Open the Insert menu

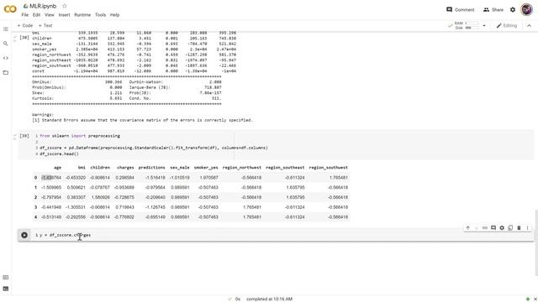64,15
